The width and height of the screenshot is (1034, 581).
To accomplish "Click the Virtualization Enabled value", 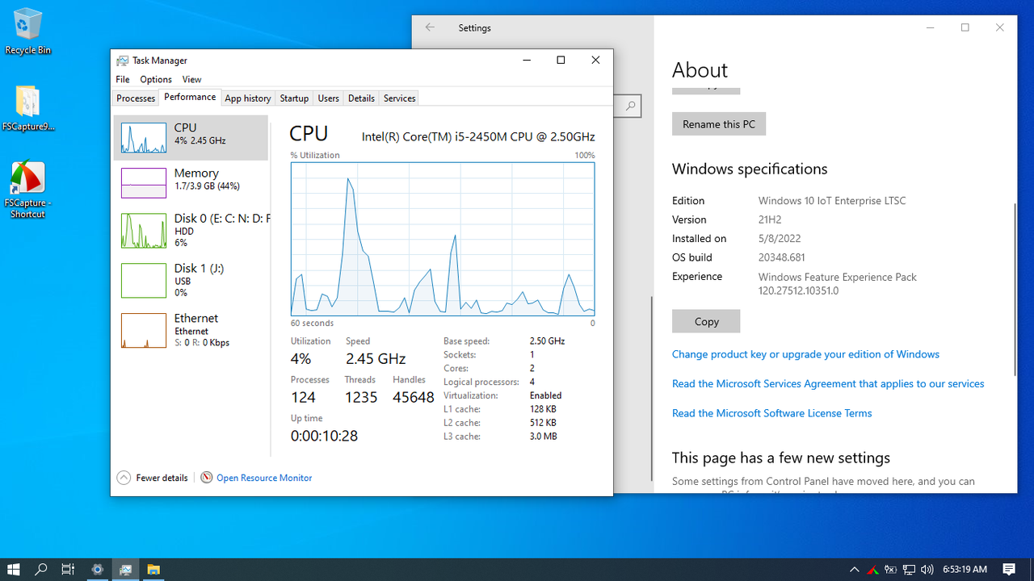I will (545, 395).
